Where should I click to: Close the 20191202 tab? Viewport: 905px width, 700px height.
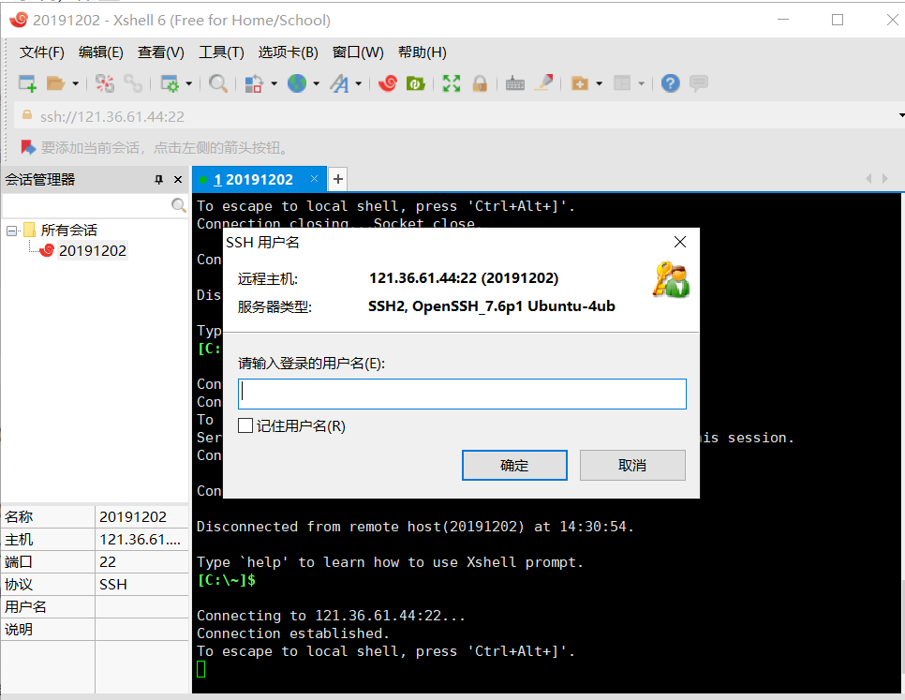coord(314,179)
